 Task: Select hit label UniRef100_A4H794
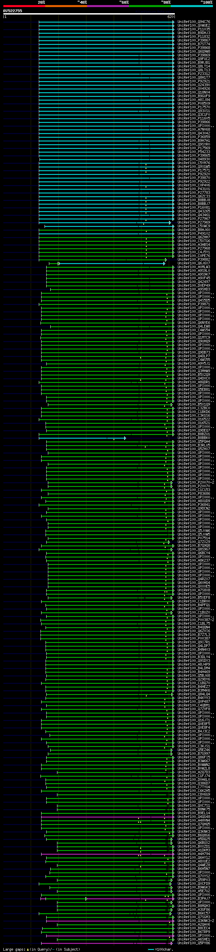194,854
